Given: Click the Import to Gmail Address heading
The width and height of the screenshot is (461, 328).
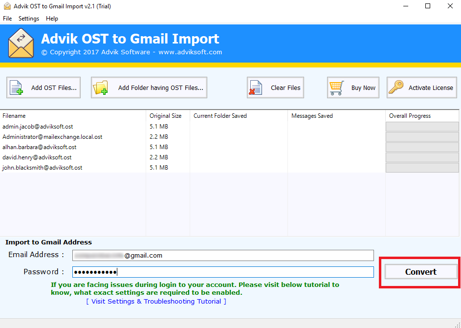Looking at the screenshot, I should 48,242.
